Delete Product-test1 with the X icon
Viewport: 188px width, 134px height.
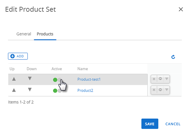pos(154,79)
